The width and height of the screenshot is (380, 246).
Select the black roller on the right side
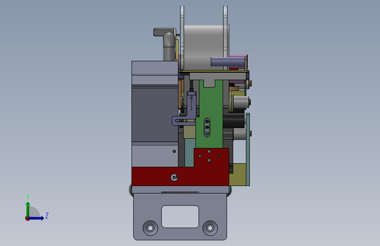tap(234, 120)
